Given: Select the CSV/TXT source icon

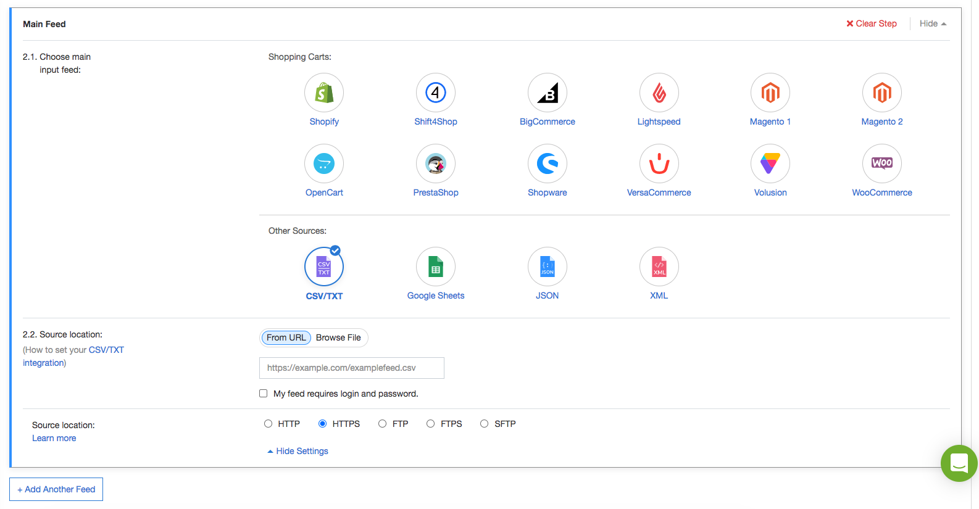Looking at the screenshot, I should pos(324,267).
